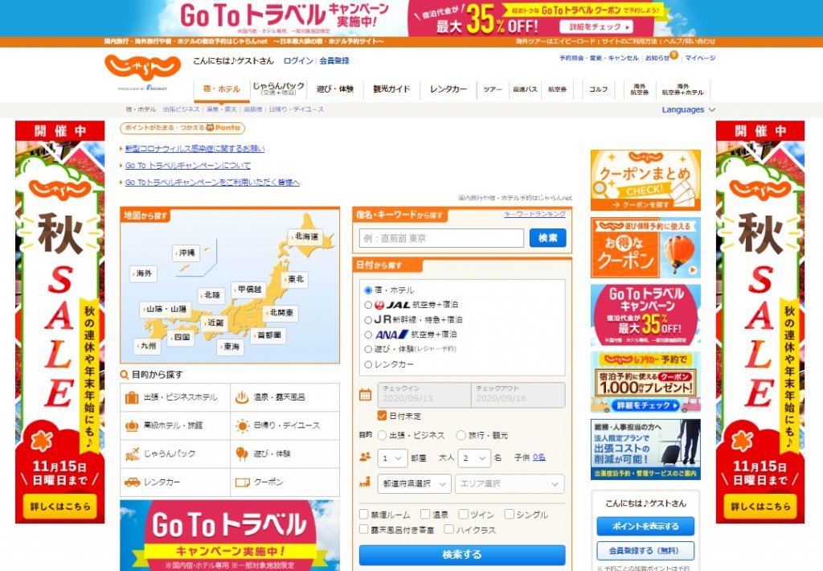Image resolution: width=823 pixels, height=571 pixels.
Task: Open the 宿・ホテル main tab
Action: [221, 88]
